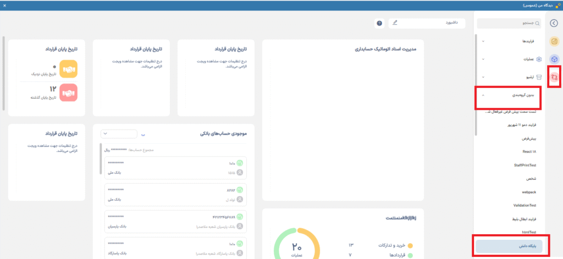
Task: Click the خرید و تدارکات orange legend dot
Action: pos(410,245)
